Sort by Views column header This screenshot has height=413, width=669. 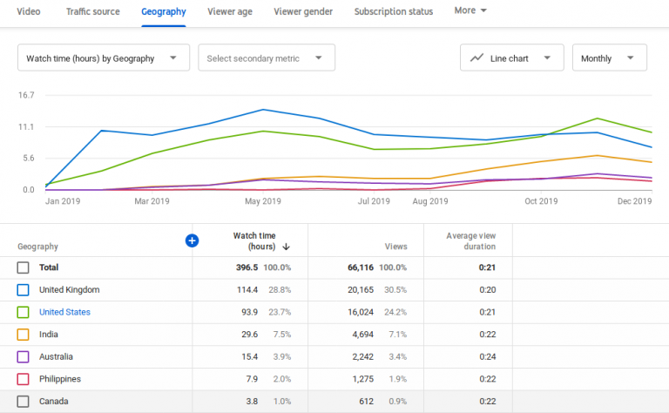pos(396,247)
